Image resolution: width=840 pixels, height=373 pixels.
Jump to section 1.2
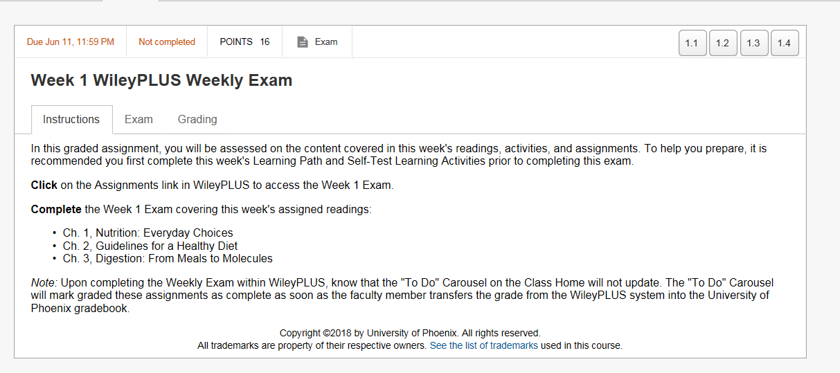722,43
